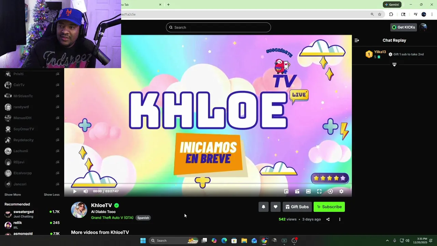The image size is (437, 246).
Task: Open Grand Theft Auto V category link
Action: (112, 218)
